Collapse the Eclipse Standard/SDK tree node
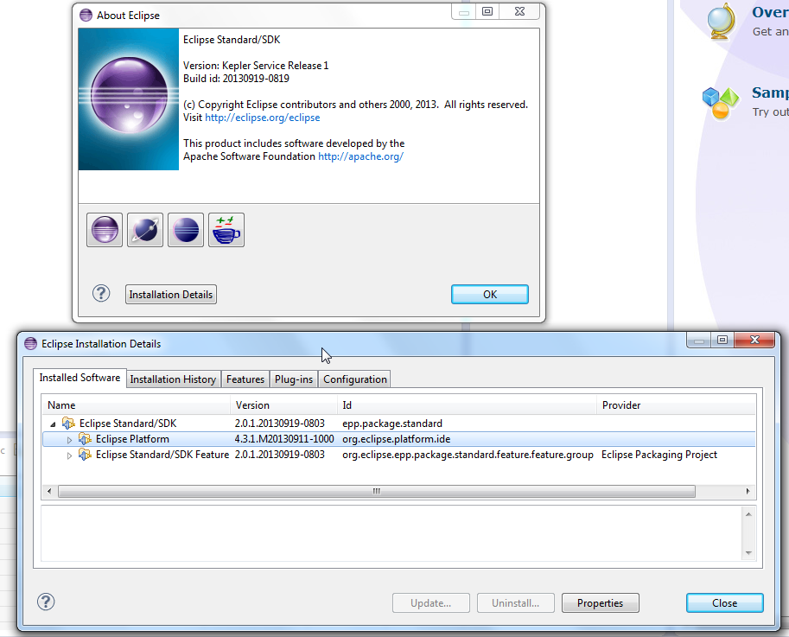 click(53, 424)
